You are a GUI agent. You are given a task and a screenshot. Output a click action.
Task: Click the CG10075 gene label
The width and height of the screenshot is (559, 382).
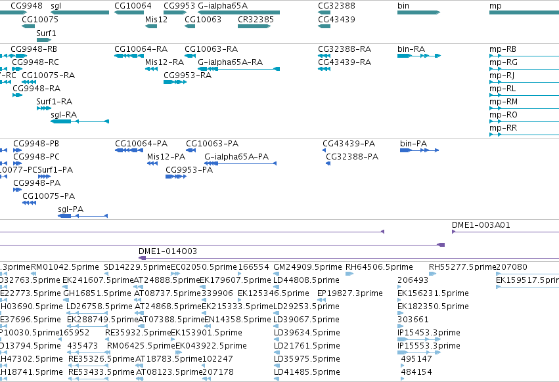pyautogui.click(x=40, y=19)
